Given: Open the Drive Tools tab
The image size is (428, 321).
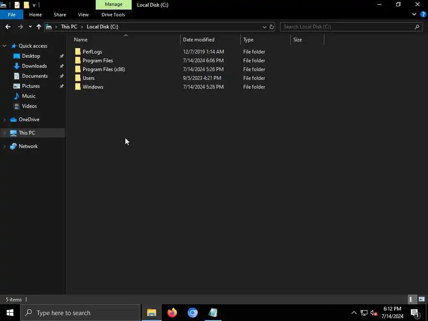Looking at the screenshot, I should (113, 15).
